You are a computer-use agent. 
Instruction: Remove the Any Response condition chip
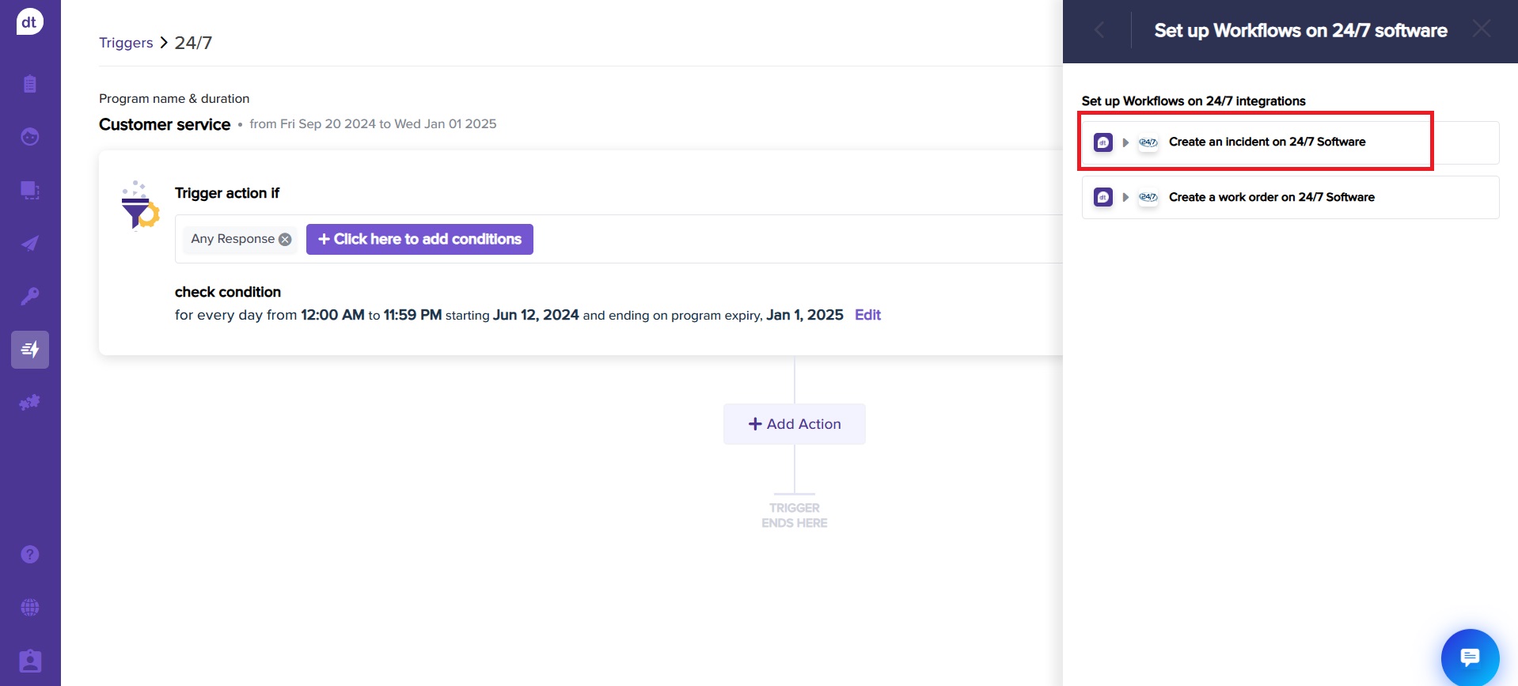point(285,240)
